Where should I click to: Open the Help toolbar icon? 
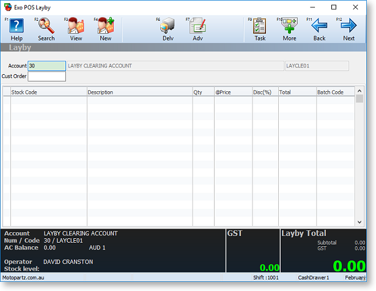[17, 29]
